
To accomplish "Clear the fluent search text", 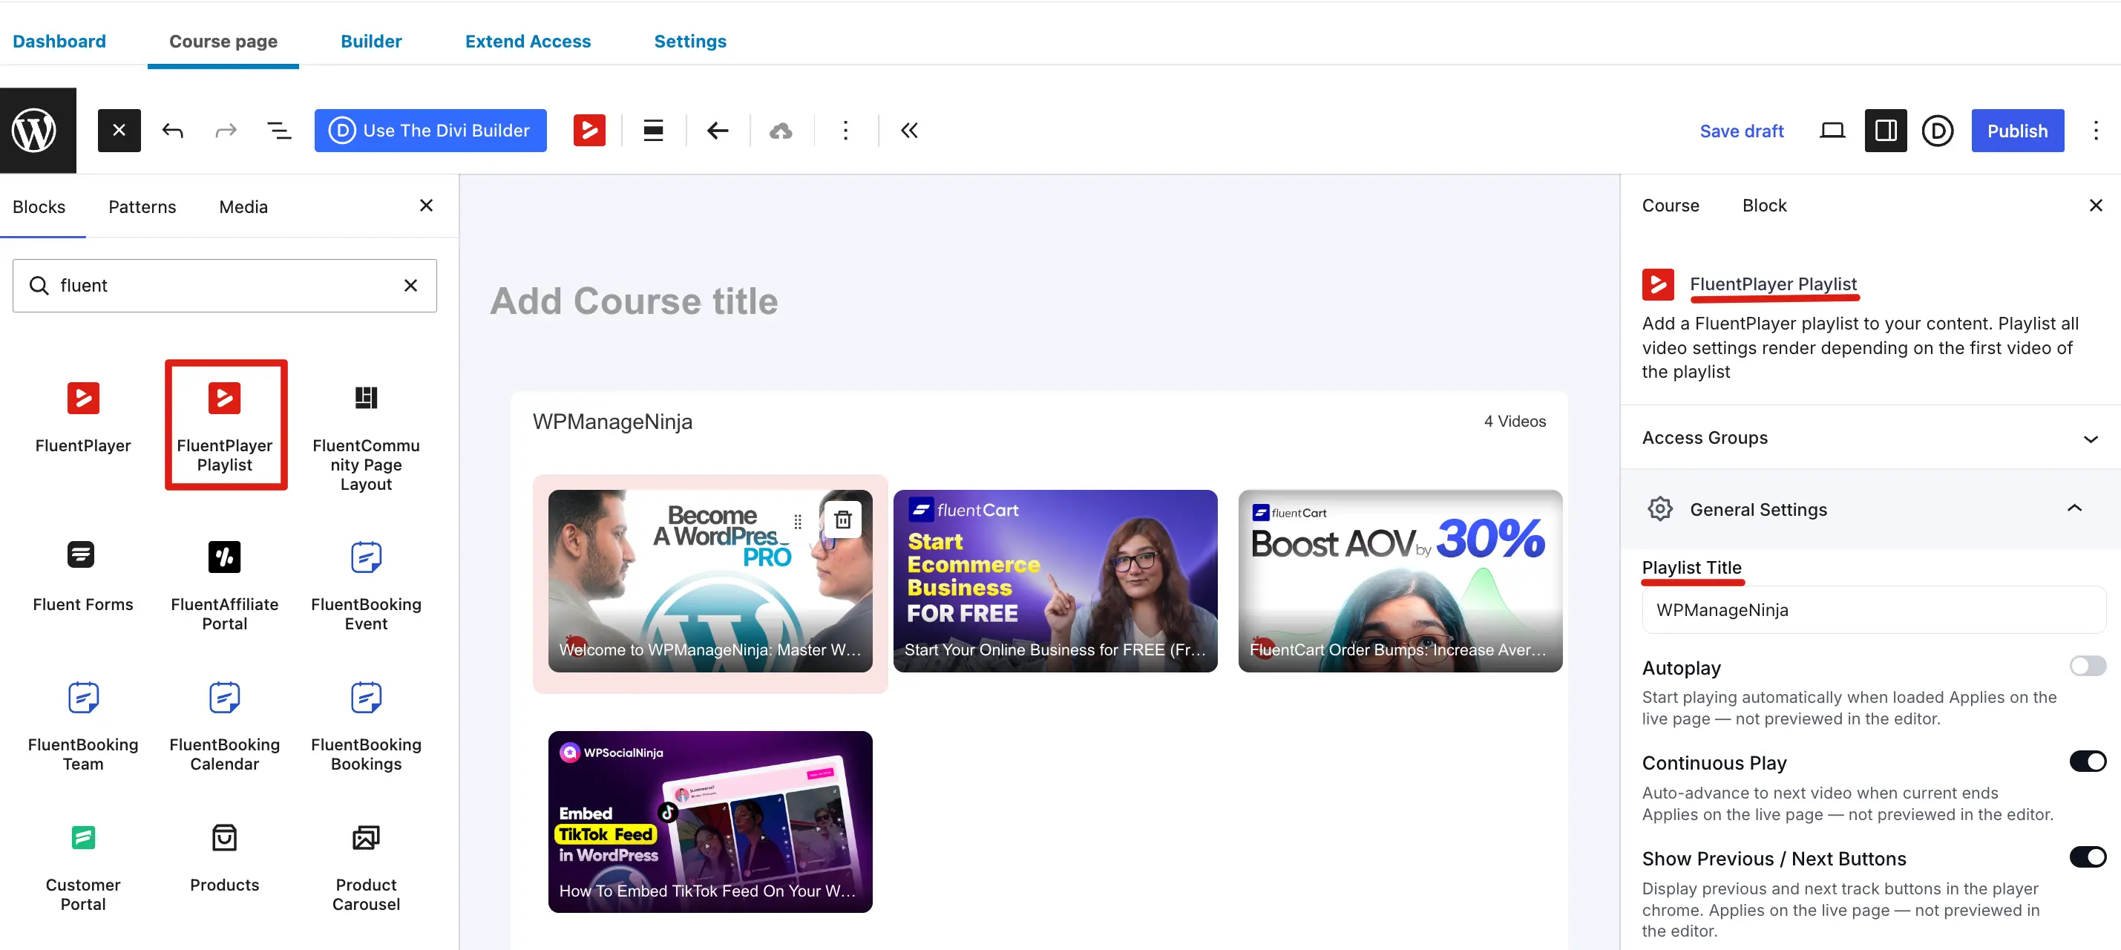I will [x=411, y=286].
